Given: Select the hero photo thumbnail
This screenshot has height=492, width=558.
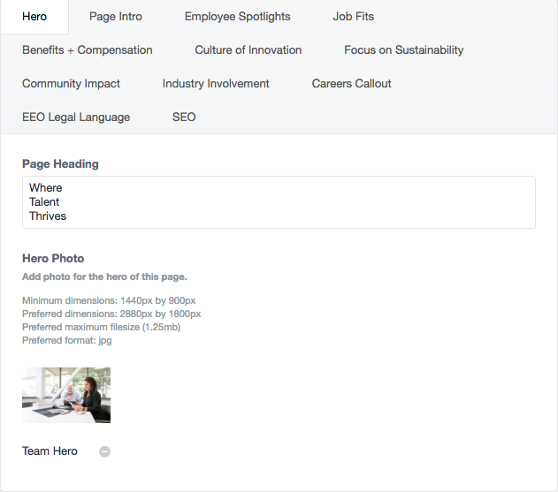Looking at the screenshot, I should click(x=66, y=395).
